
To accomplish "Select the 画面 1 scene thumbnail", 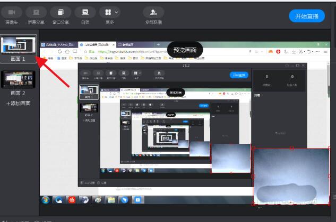I will point(19,46).
